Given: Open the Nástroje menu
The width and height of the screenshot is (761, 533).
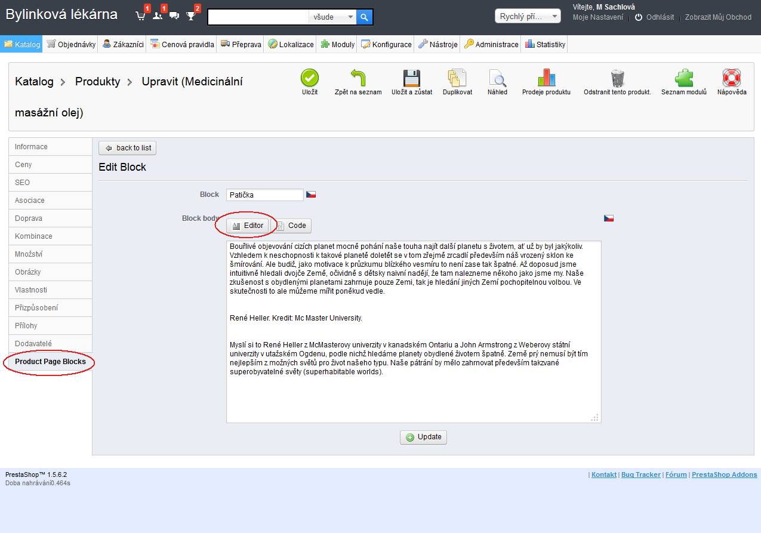Looking at the screenshot, I should [x=438, y=44].
